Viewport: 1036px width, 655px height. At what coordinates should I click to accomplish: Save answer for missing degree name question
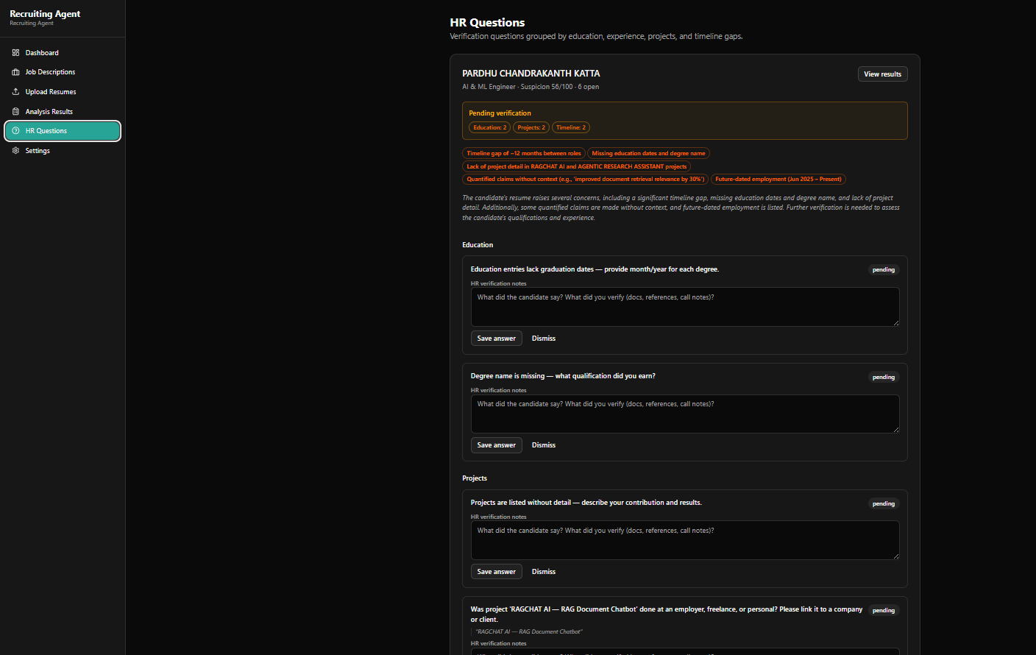pyautogui.click(x=497, y=445)
